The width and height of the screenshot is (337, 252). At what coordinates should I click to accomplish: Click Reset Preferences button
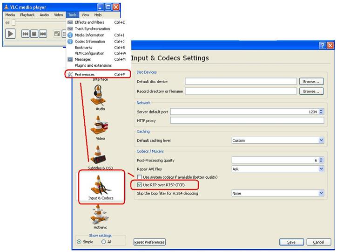point(149,242)
